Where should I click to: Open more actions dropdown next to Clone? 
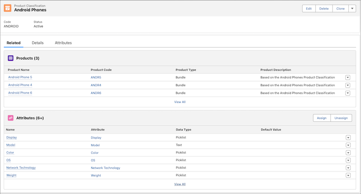[x=352, y=9]
